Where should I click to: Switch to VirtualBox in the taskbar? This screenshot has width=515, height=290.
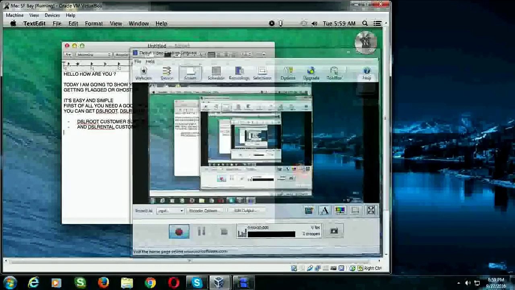(x=219, y=283)
